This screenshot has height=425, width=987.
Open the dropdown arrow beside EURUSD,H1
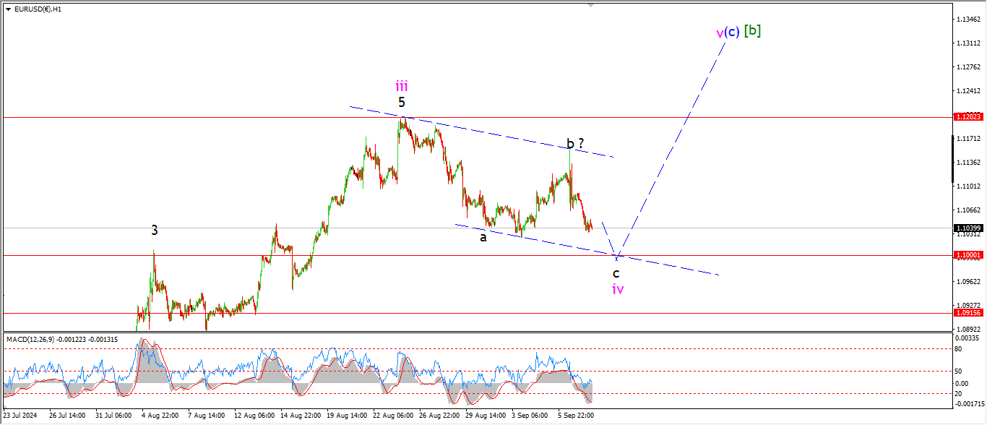tap(9, 9)
